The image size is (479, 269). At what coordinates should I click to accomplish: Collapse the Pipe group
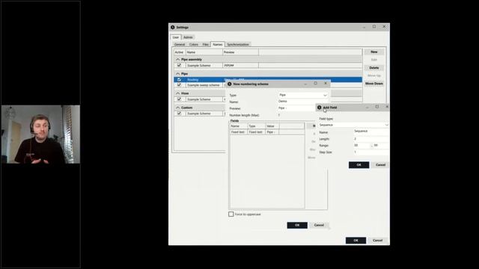click(178, 74)
